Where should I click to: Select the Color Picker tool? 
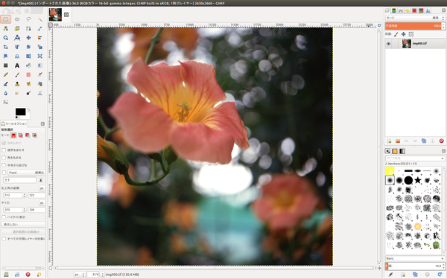(40, 28)
